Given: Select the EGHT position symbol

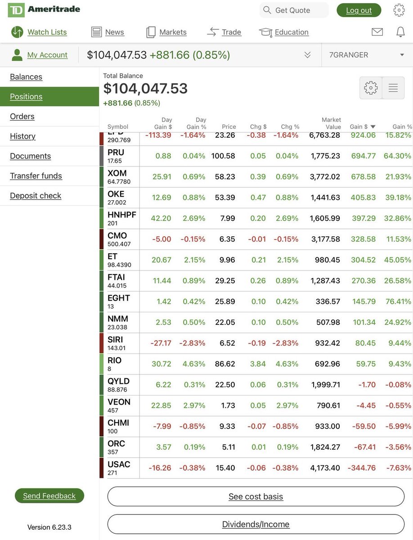Looking at the screenshot, I should pos(119,298).
